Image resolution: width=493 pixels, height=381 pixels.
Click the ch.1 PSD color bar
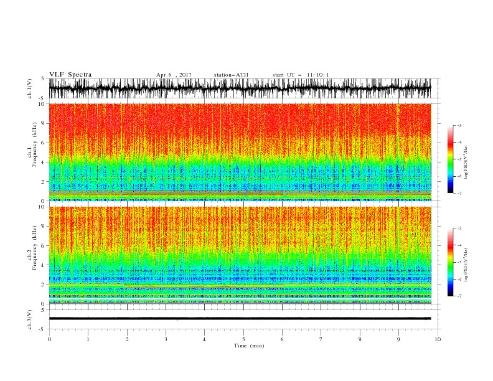(x=451, y=159)
